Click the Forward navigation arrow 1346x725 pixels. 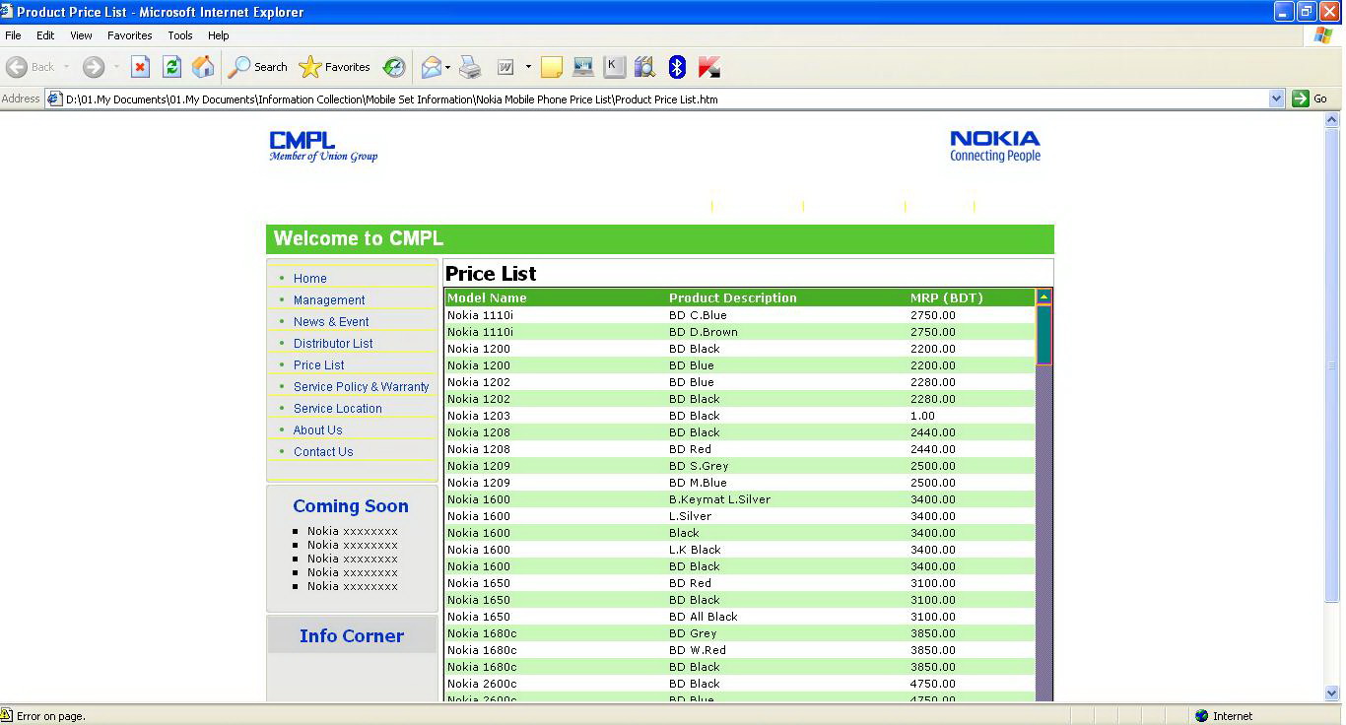(x=94, y=67)
